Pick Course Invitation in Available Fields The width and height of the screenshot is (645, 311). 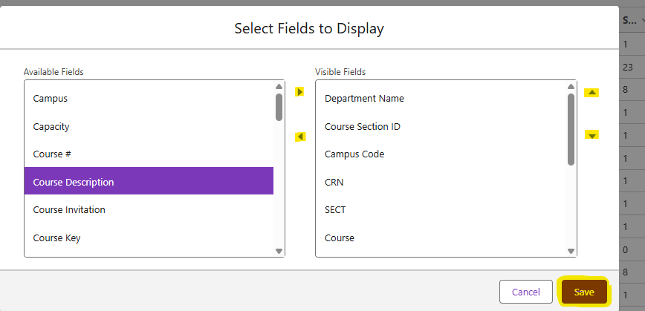click(x=149, y=209)
